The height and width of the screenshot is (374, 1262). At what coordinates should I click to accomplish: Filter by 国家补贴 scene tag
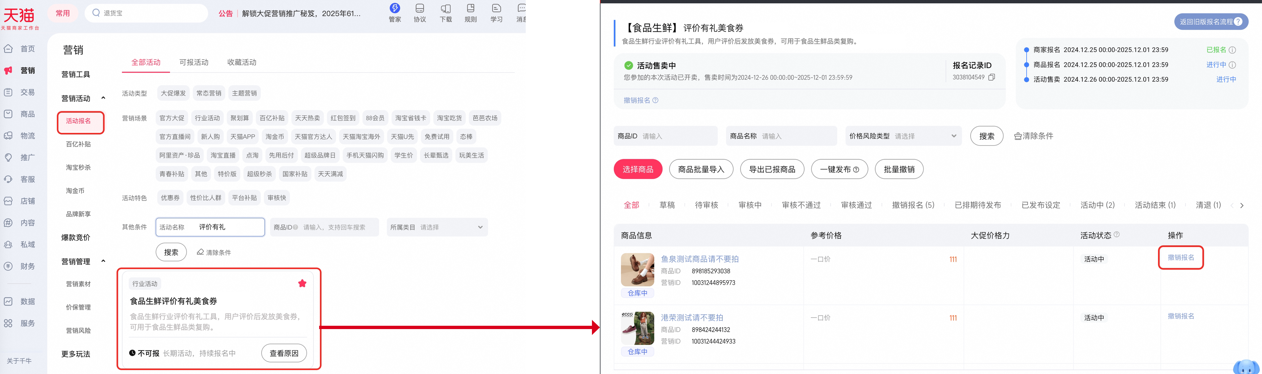click(295, 173)
